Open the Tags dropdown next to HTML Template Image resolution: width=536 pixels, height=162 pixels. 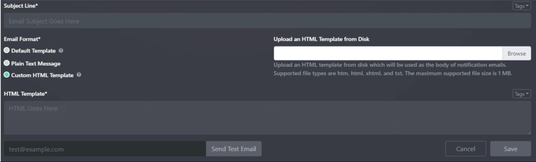tap(521, 94)
